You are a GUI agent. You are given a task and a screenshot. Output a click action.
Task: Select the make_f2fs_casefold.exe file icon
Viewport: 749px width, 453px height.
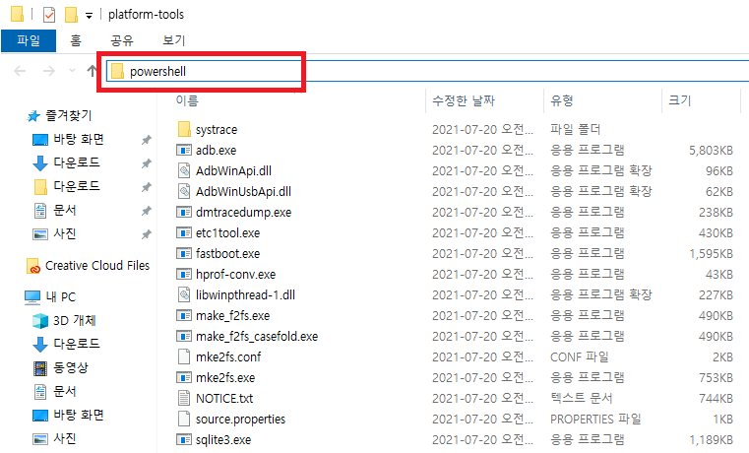[x=184, y=337]
